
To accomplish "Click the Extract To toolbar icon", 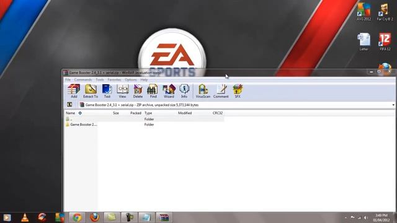I will pyautogui.click(x=91, y=91).
